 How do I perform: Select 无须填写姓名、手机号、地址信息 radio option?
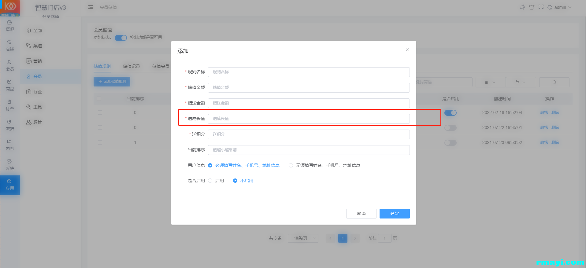[291, 165]
